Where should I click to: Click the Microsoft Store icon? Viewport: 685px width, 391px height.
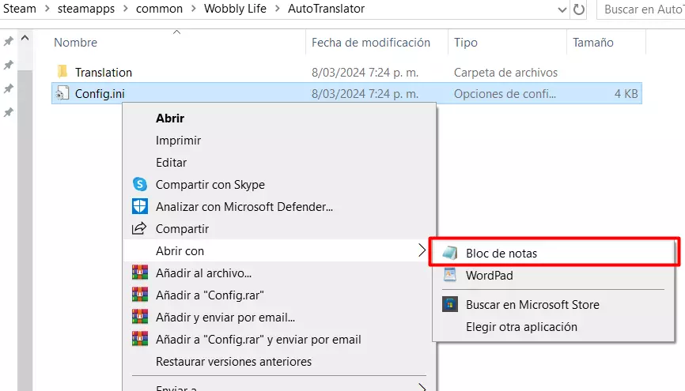(x=450, y=304)
